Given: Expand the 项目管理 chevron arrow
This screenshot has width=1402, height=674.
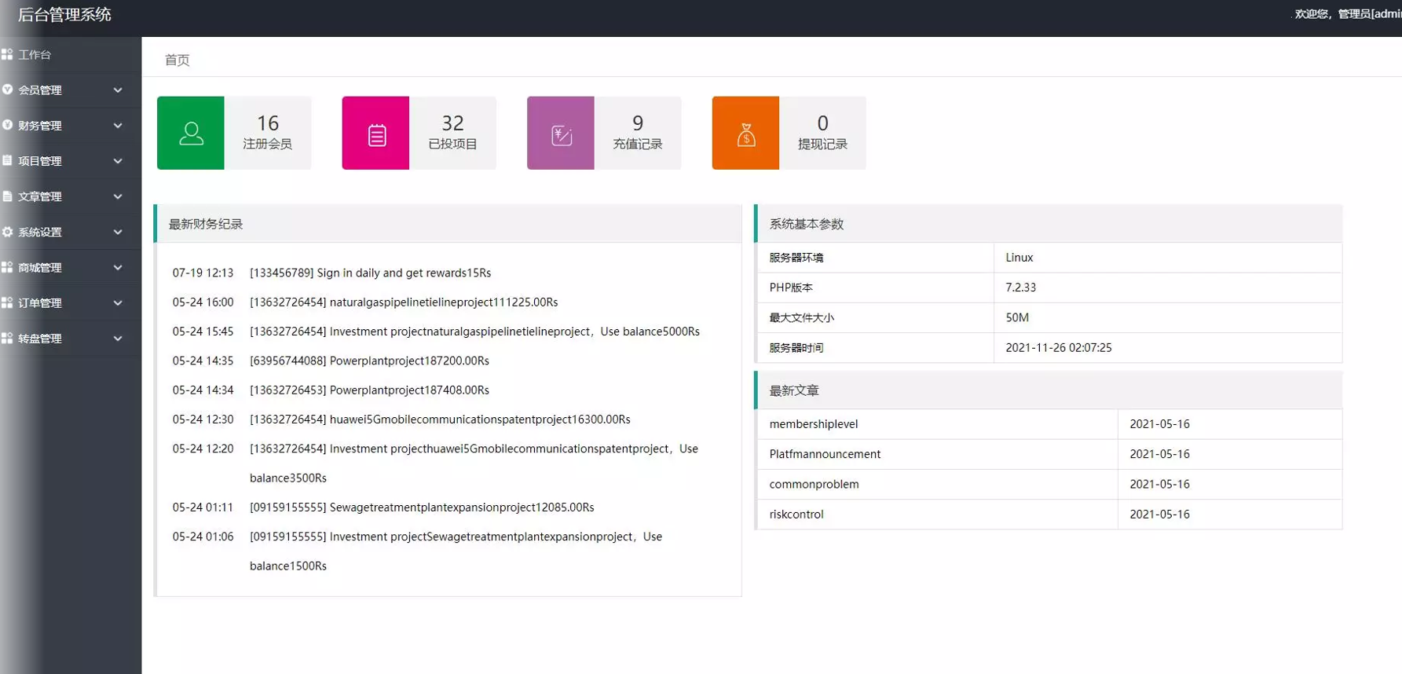Looking at the screenshot, I should tap(118, 161).
